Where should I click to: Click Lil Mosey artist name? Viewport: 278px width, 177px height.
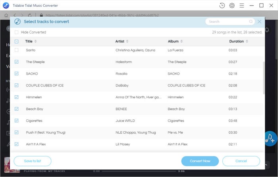tap(123, 144)
